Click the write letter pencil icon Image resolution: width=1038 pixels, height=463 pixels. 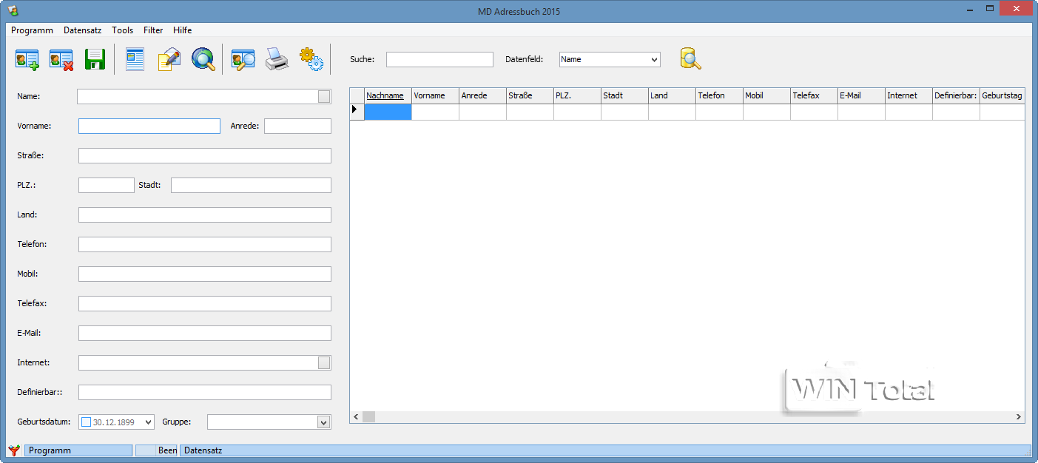(169, 59)
